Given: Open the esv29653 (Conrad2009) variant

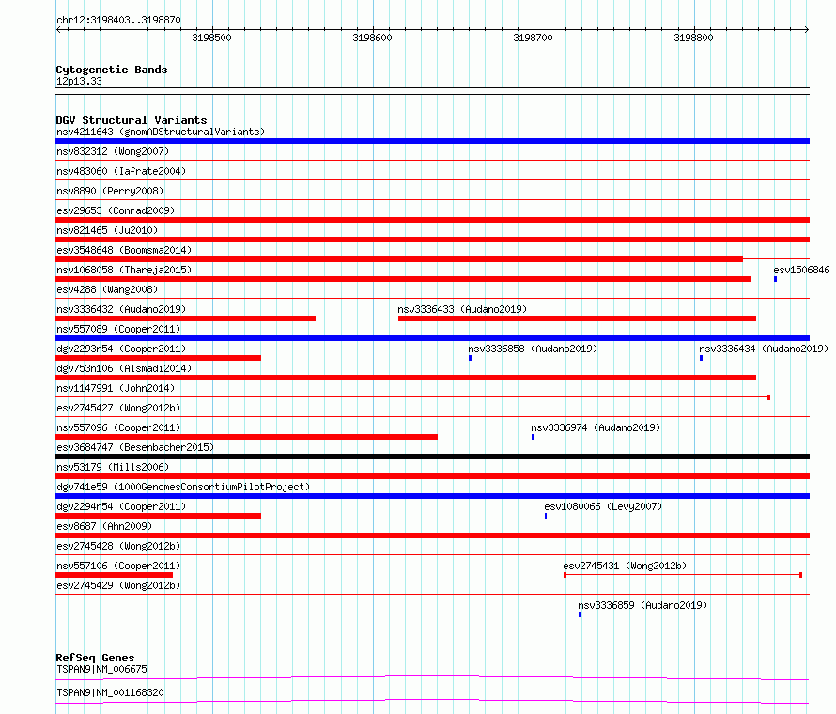Looking at the screenshot, I should (x=116, y=210).
